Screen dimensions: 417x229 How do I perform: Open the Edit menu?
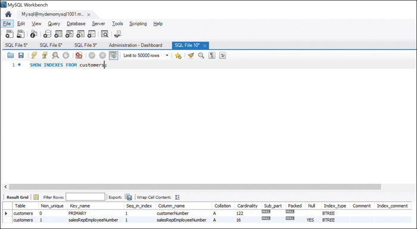[x=21, y=24]
